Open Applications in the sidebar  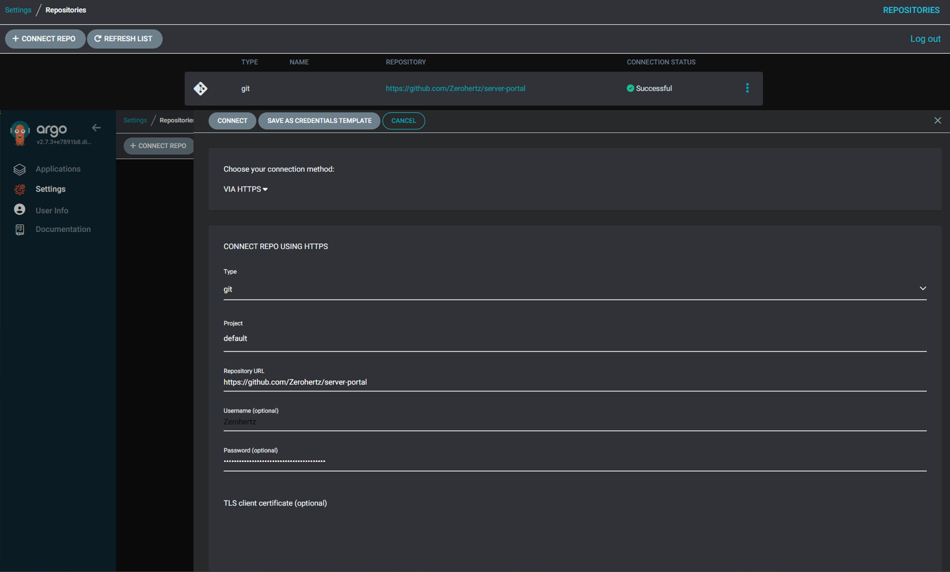(58, 169)
